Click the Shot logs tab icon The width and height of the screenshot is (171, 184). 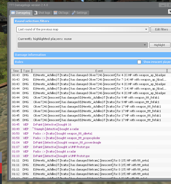(36, 13)
